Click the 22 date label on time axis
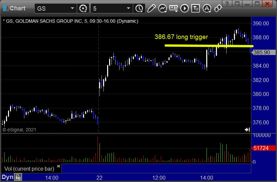The height and width of the screenshot is (182, 277). pos(99,178)
